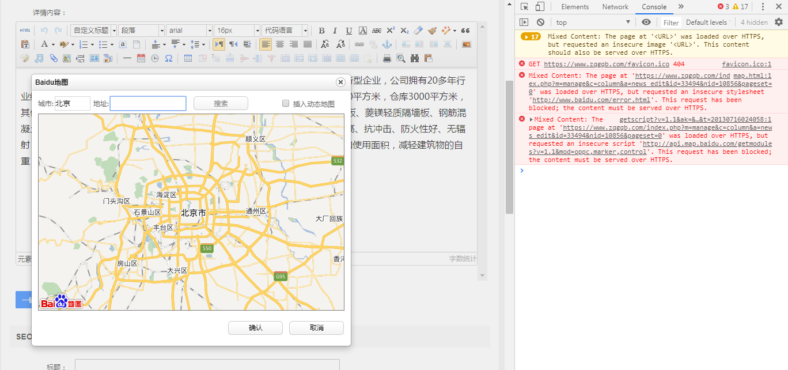
Task: Click the Bold formatting icon
Action: (x=321, y=31)
